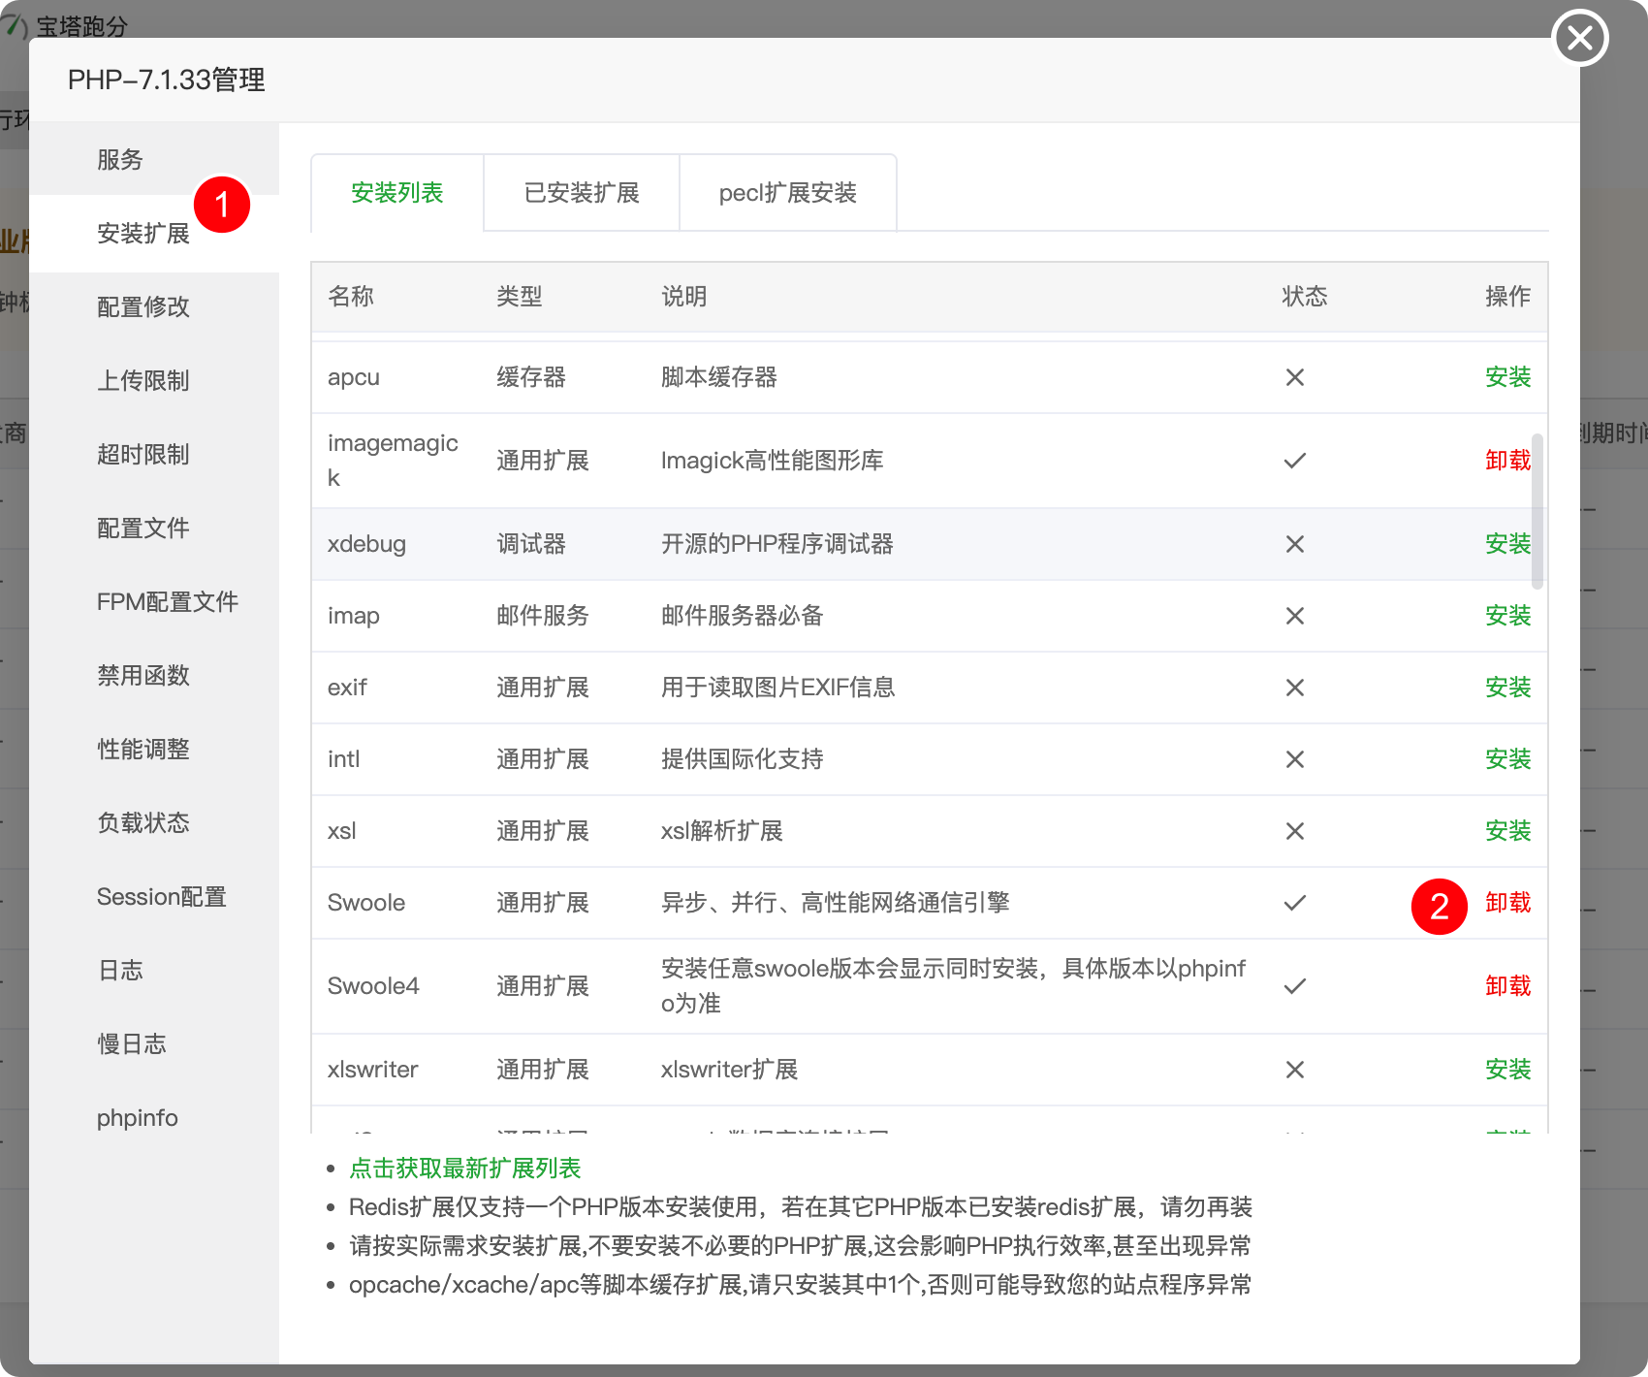Open 配置修改 in the sidebar
Screen dimensions: 1648x1377
[143, 307]
